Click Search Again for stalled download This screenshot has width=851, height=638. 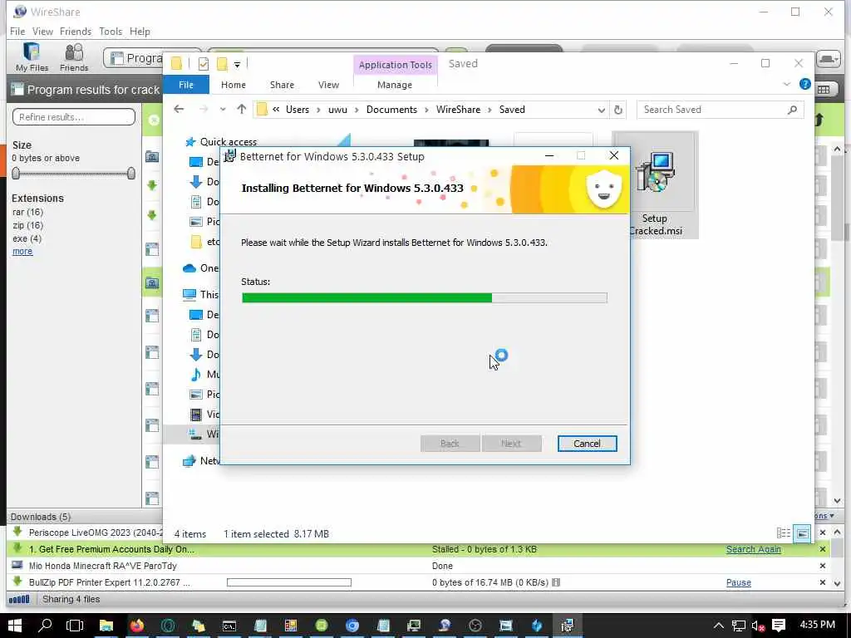(753, 550)
